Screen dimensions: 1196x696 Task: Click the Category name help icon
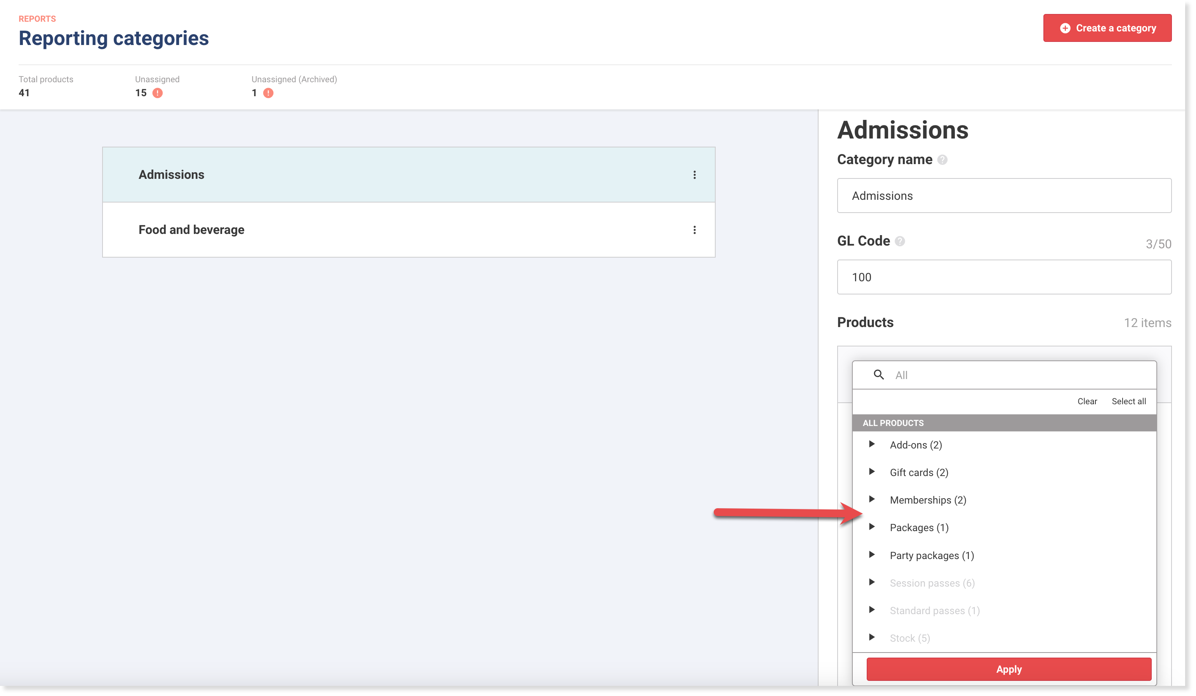pyautogui.click(x=942, y=160)
